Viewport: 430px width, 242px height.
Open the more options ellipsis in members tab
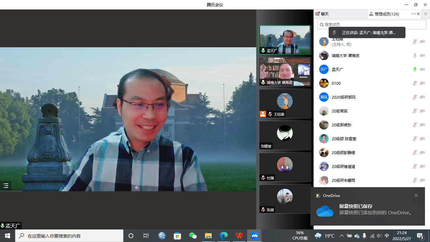tap(413, 14)
